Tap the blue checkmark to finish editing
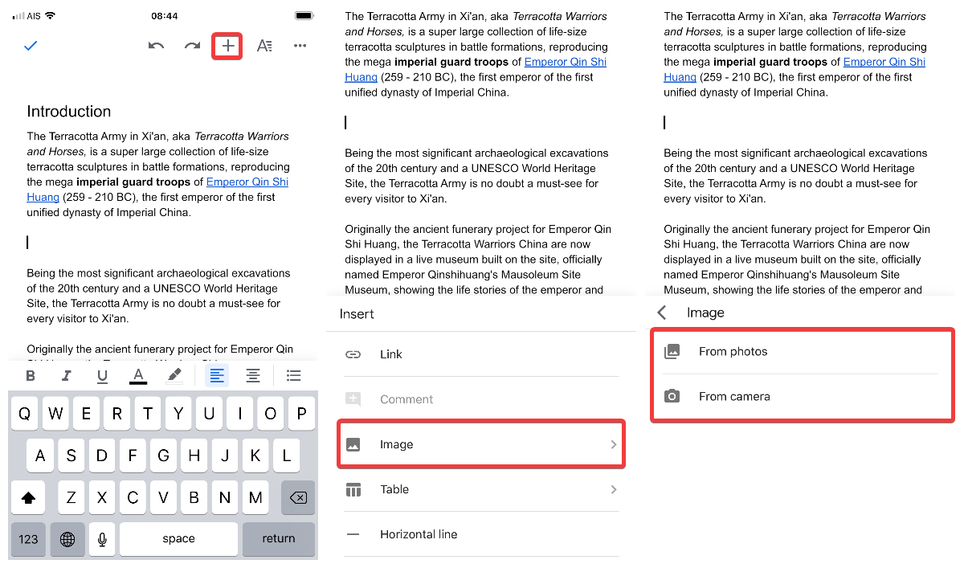This screenshot has width=964, height=568. click(31, 46)
